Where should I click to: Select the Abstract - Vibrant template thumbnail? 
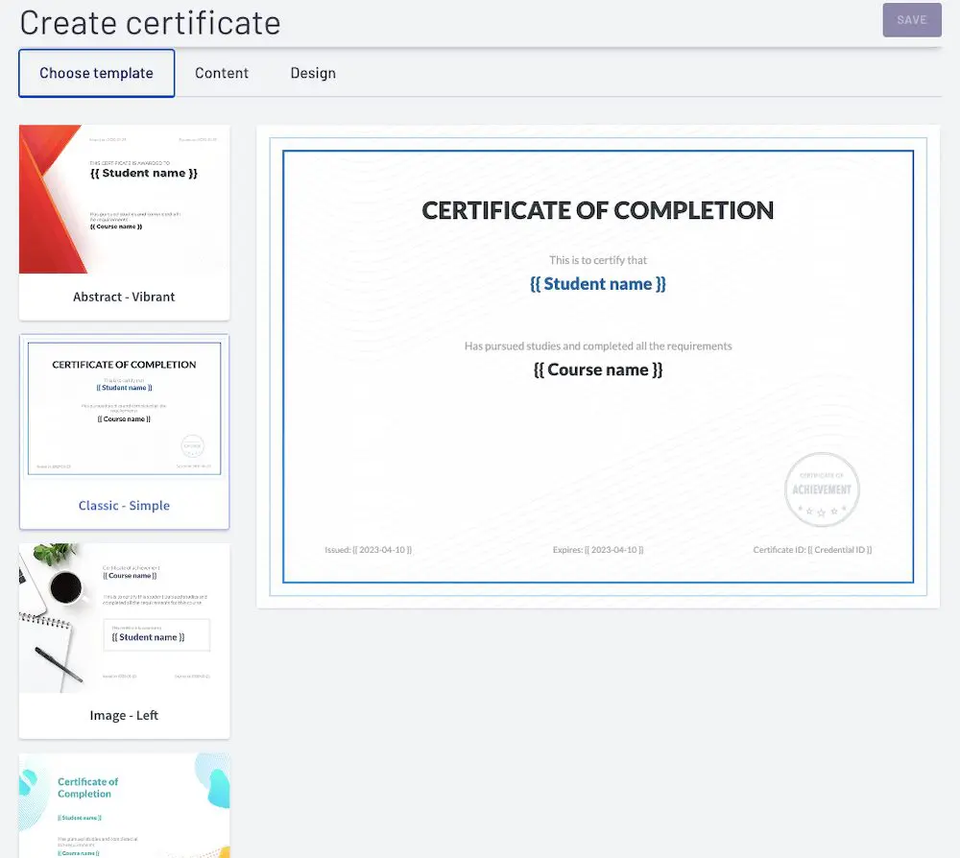point(124,199)
